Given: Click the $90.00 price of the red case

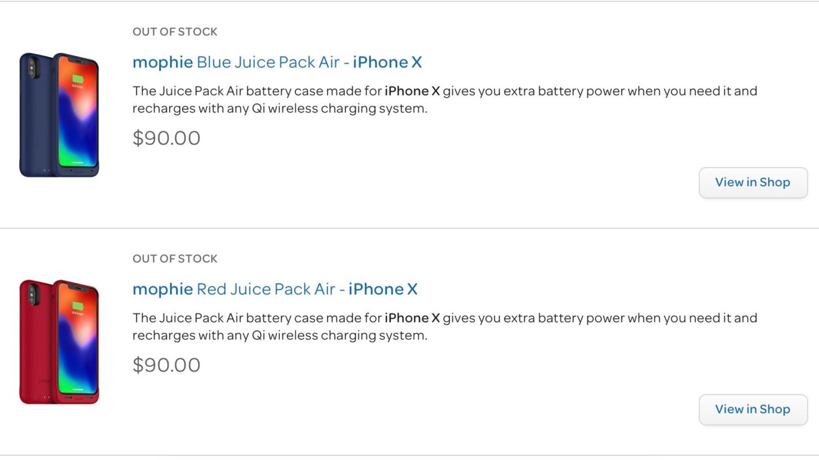Looking at the screenshot, I should (166, 365).
